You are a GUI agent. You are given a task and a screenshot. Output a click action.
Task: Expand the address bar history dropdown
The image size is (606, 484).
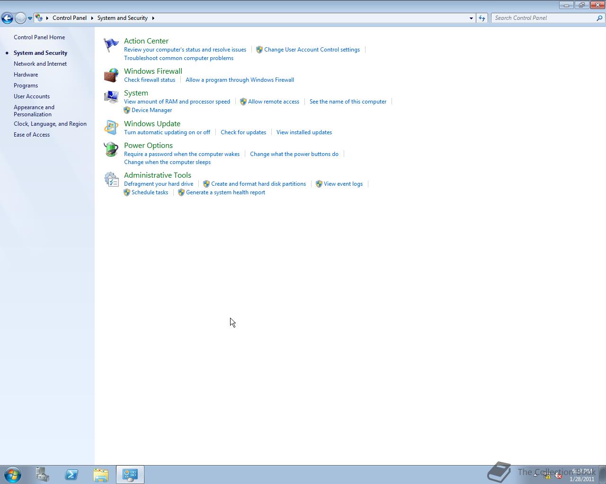click(471, 18)
